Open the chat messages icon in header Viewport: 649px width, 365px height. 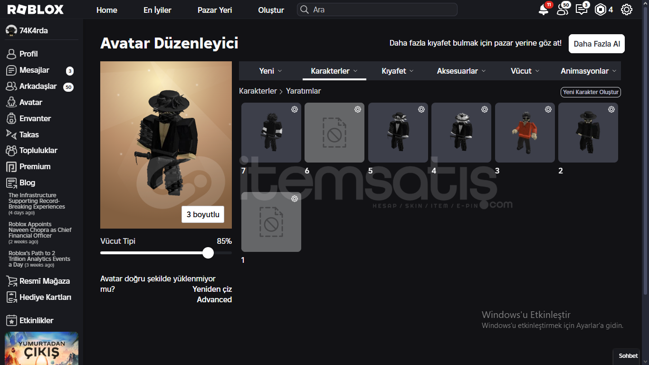coord(581,10)
